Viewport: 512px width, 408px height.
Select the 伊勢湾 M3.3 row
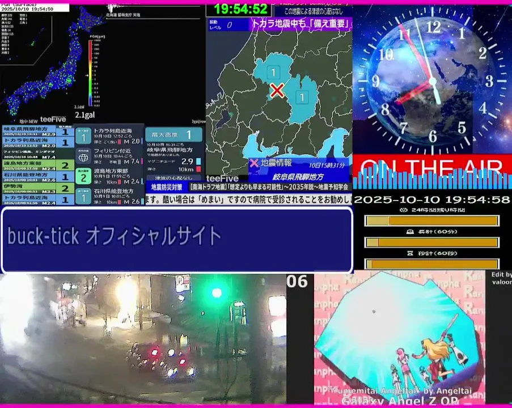pyautogui.click(x=38, y=188)
